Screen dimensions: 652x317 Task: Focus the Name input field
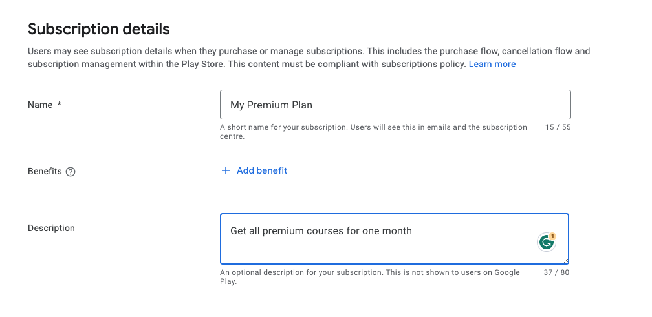point(395,105)
